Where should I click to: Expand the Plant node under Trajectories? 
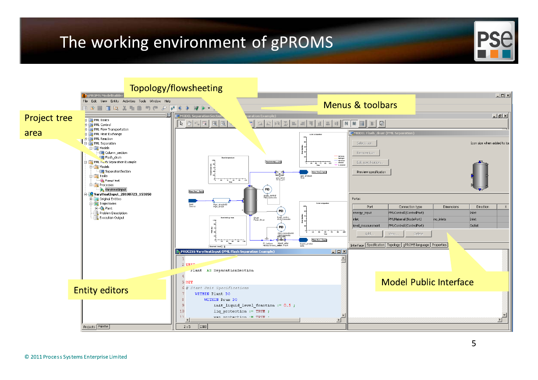pyautogui.click(x=96, y=209)
